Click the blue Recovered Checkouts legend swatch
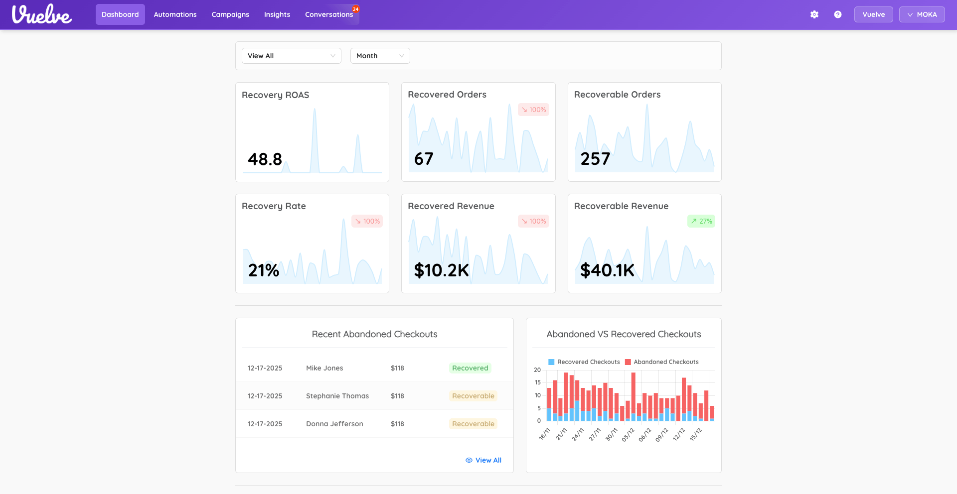This screenshot has width=957, height=494. (551, 362)
